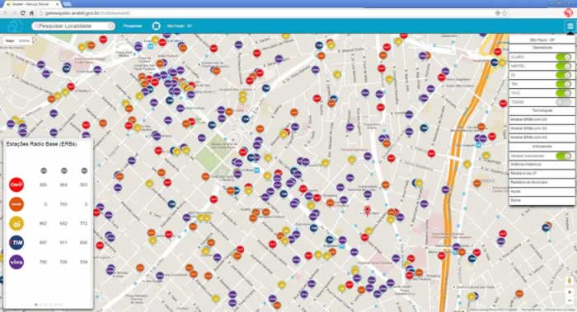Click the TIM logo in the legend
Viewport: 577px width, 312px height.
(16, 243)
